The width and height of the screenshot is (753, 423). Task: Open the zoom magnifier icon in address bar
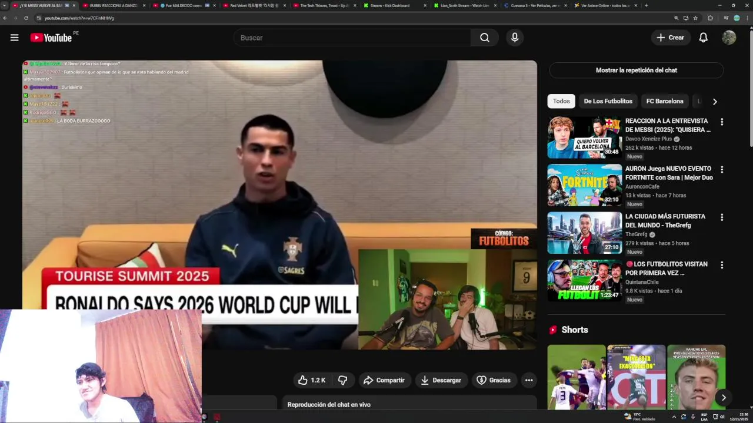[677, 18]
